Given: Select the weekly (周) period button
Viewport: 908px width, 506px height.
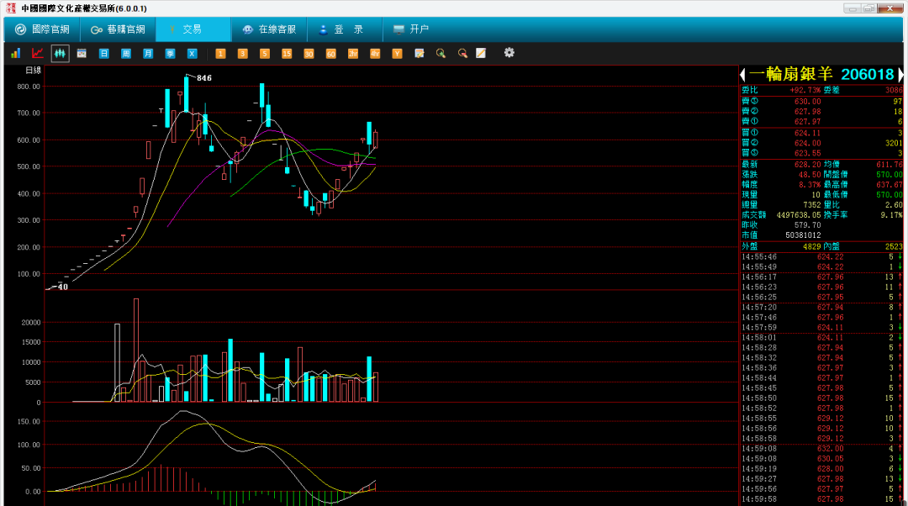Looking at the screenshot, I should coord(125,53).
